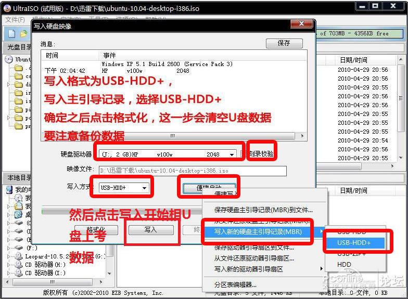Viewport: 408px width, 299px height.
Task: Click the 'Windows XP 5.1 Build 2600' log text
Action: [167, 64]
